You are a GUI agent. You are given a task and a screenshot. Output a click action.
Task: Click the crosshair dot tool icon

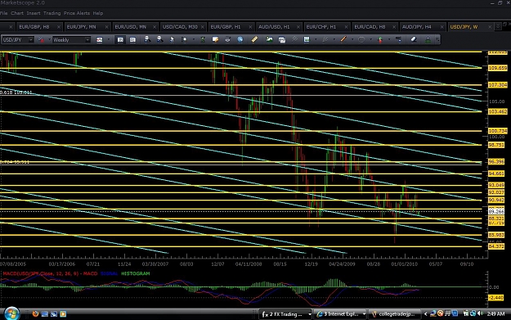click(184, 39)
